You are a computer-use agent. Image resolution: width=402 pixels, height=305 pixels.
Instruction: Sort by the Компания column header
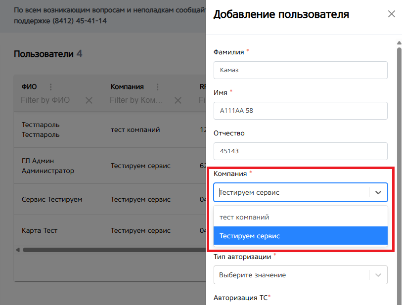(127, 87)
